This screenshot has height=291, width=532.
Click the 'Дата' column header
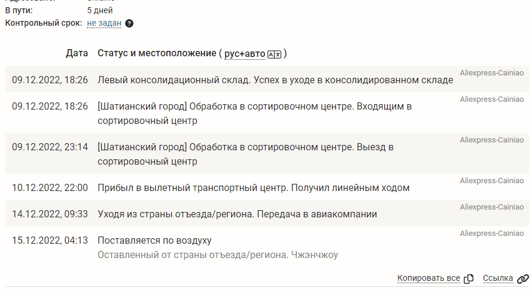[77, 54]
